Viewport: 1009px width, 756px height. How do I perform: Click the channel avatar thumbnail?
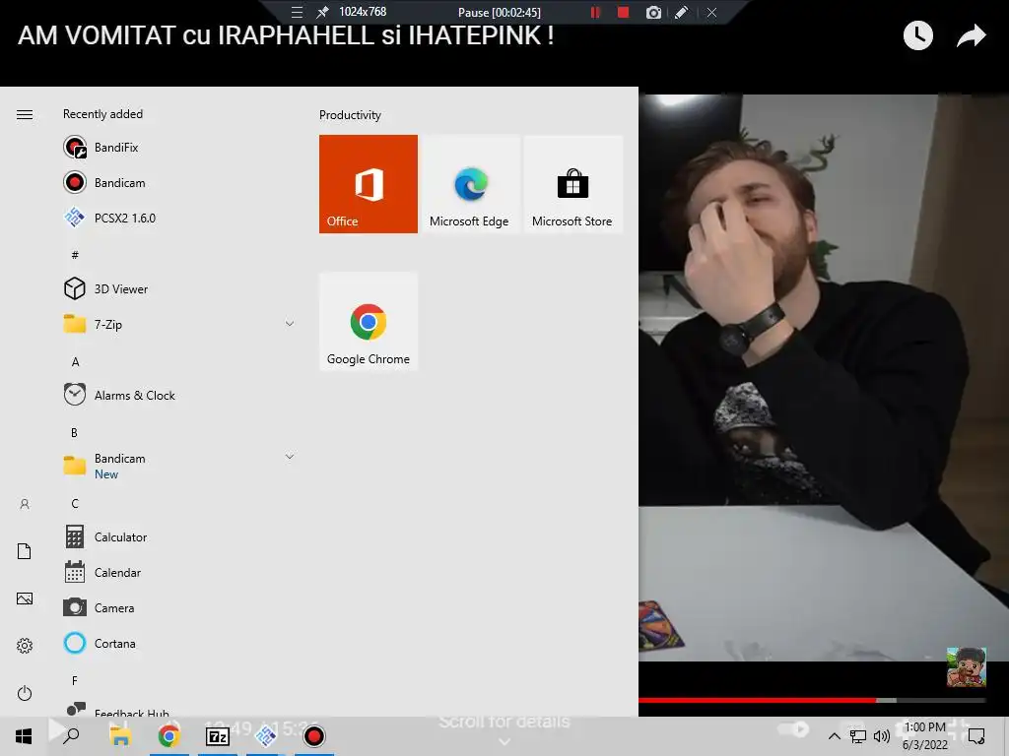click(x=966, y=666)
